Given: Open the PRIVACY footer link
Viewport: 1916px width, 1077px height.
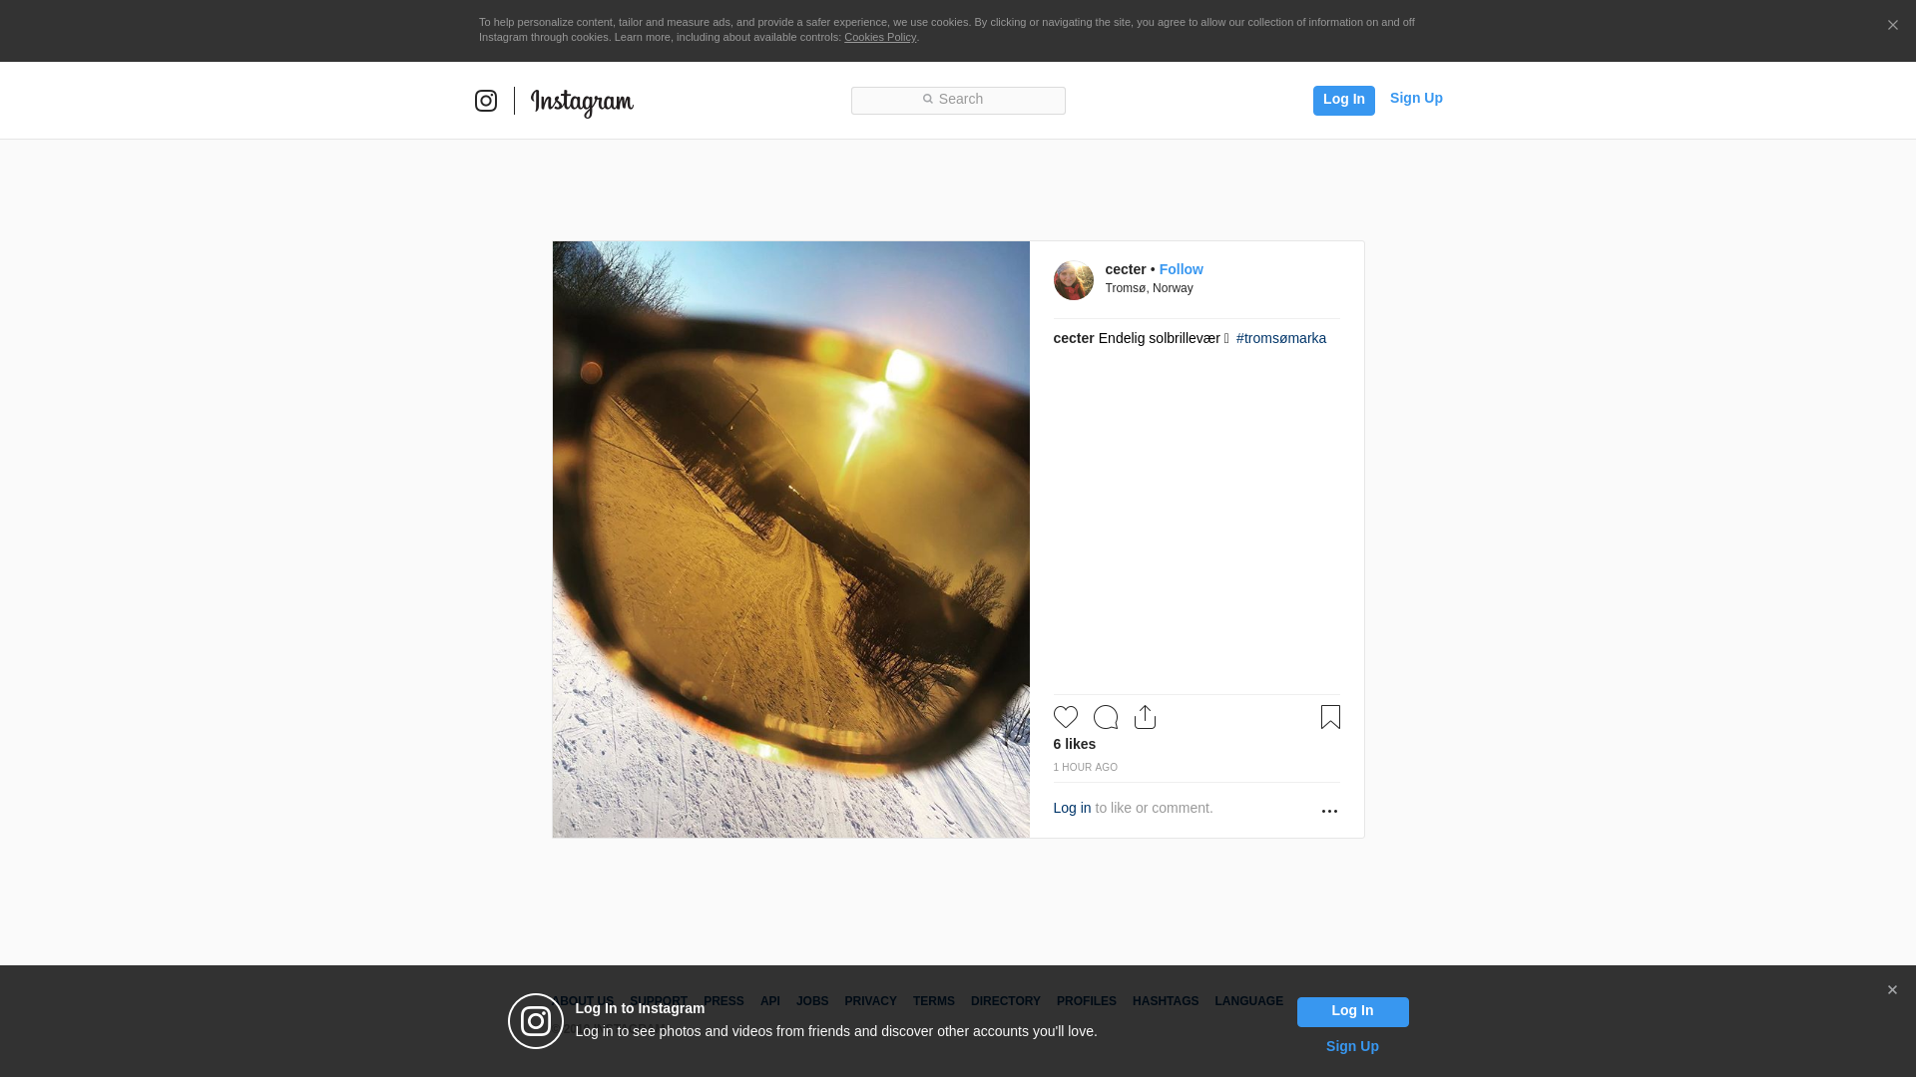Looking at the screenshot, I should (x=870, y=1001).
